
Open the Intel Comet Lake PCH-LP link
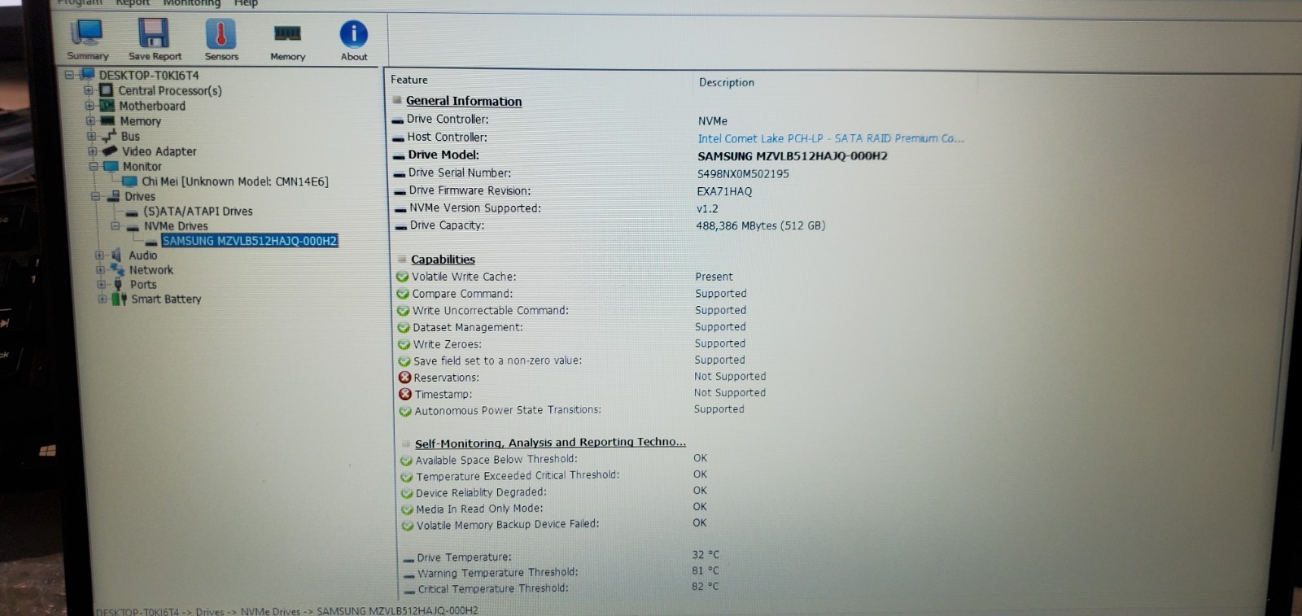click(830, 138)
